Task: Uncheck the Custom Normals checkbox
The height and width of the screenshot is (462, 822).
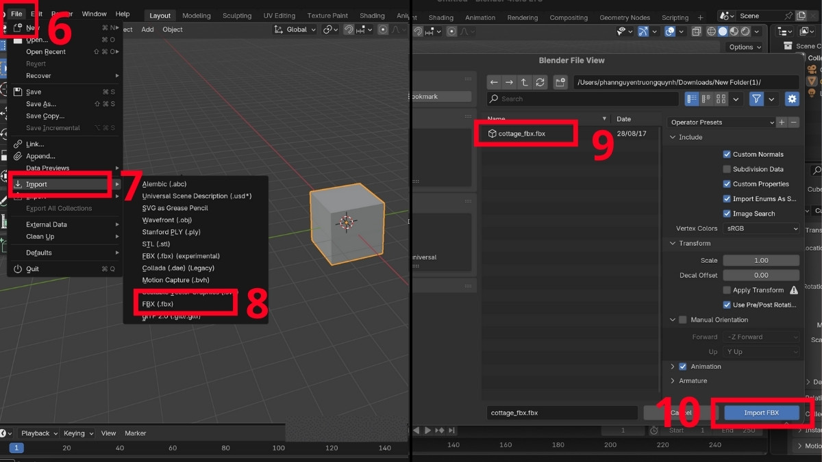Action: [727, 154]
